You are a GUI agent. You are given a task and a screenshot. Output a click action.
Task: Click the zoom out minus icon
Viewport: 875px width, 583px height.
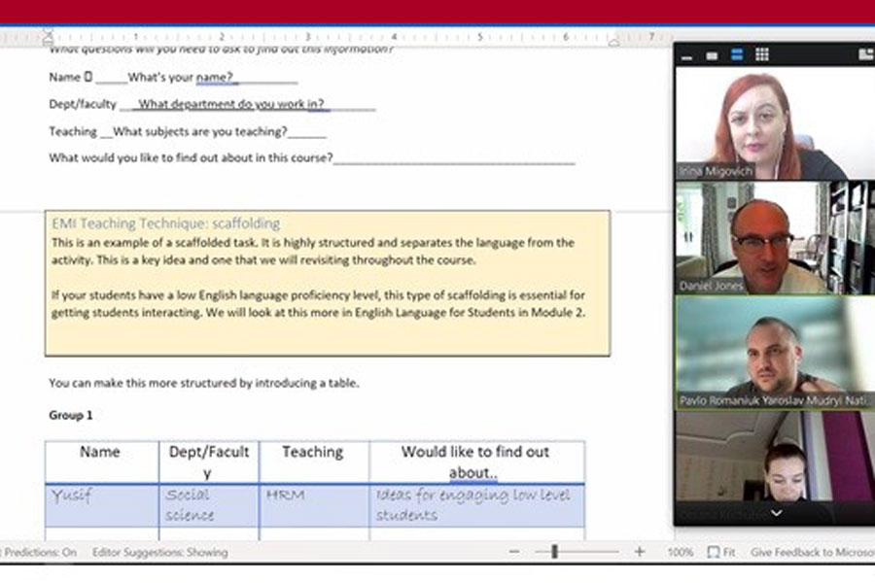click(x=513, y=552)
